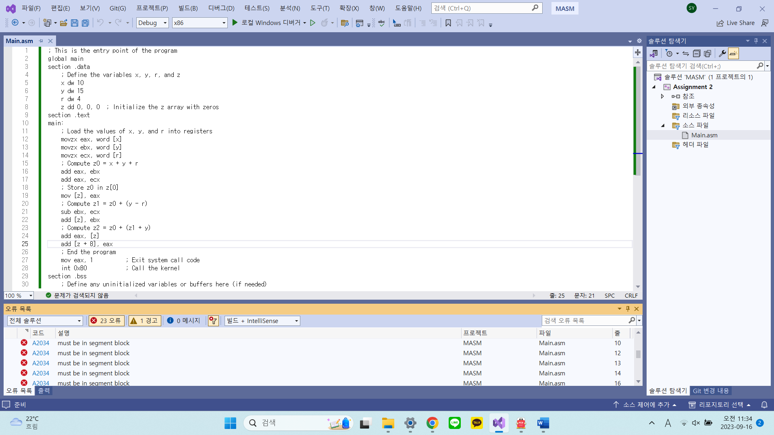Toggle the 23 오류 errors filter
The width and height of the screenshot is (774, 435).
106,321
